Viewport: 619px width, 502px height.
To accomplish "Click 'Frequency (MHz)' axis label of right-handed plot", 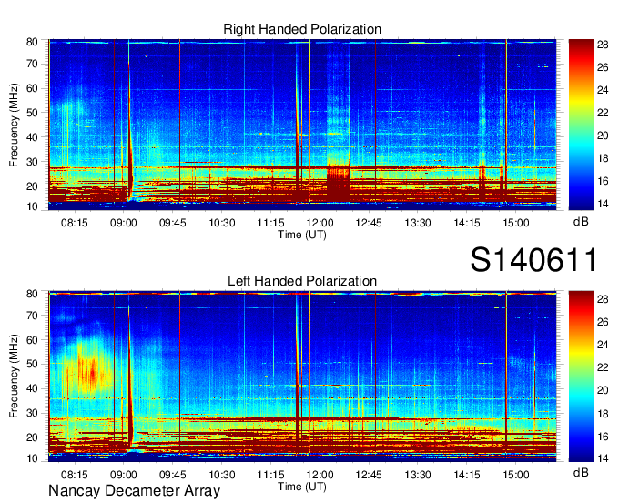I will click(x=14, y=125).
